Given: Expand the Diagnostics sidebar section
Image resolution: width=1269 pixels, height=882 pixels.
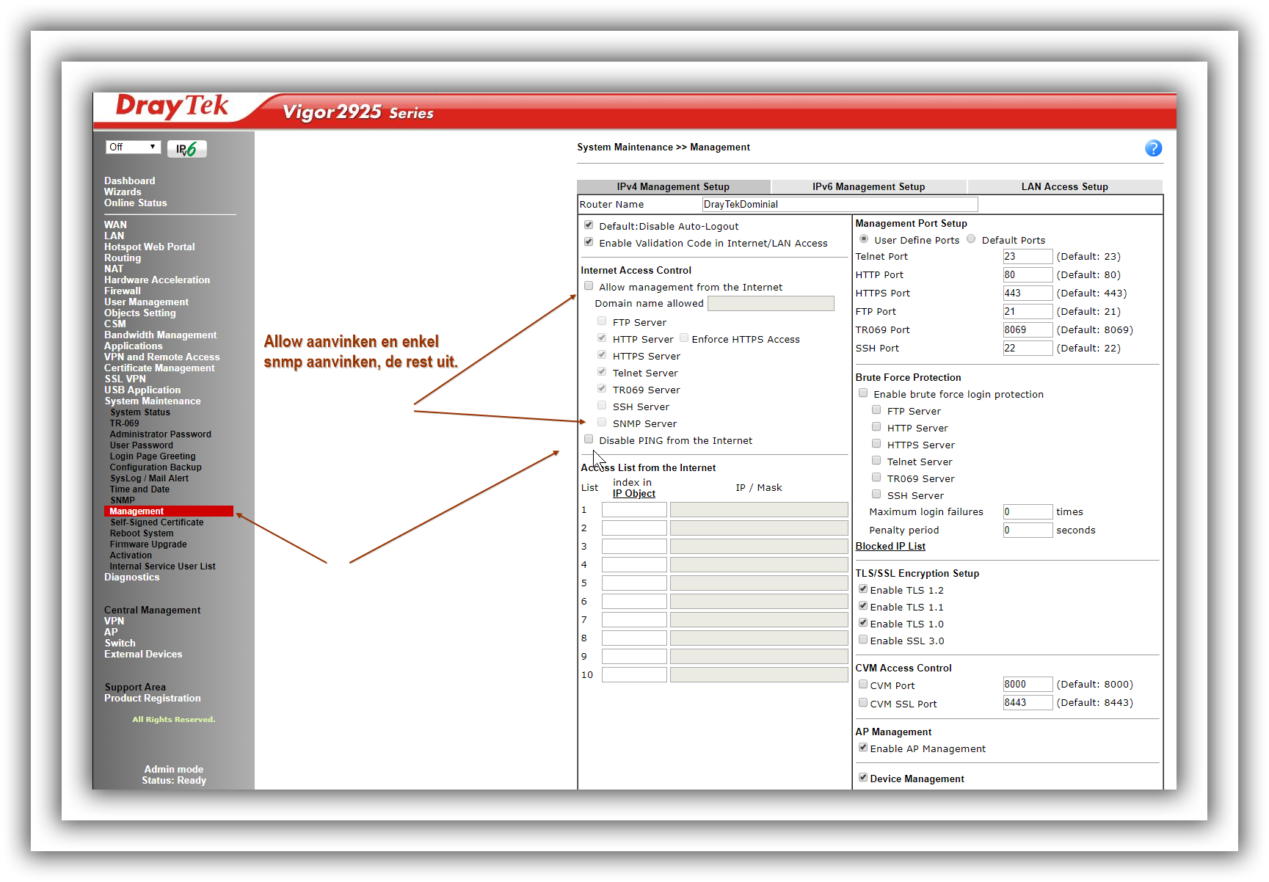Looking at the screenshot, I should [131, 577].
